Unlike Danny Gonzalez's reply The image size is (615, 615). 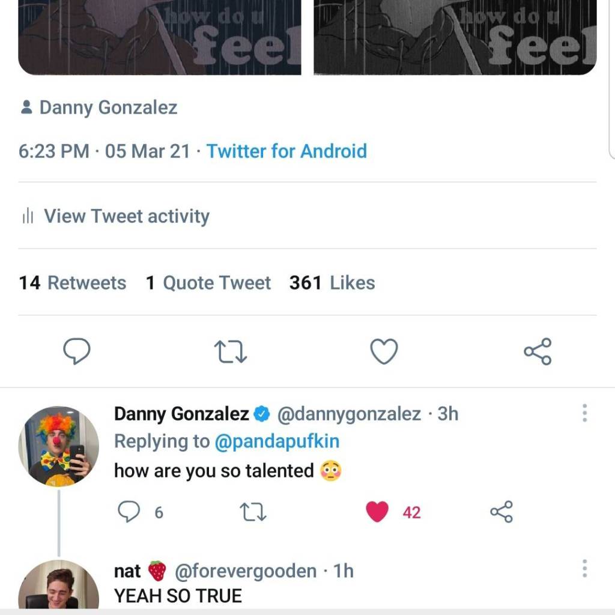378,512
